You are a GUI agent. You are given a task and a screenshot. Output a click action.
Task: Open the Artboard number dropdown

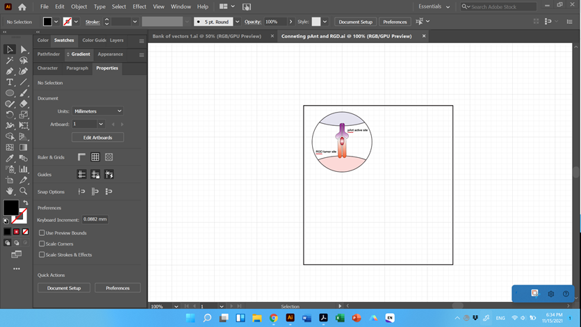click(x=101, y=124)
